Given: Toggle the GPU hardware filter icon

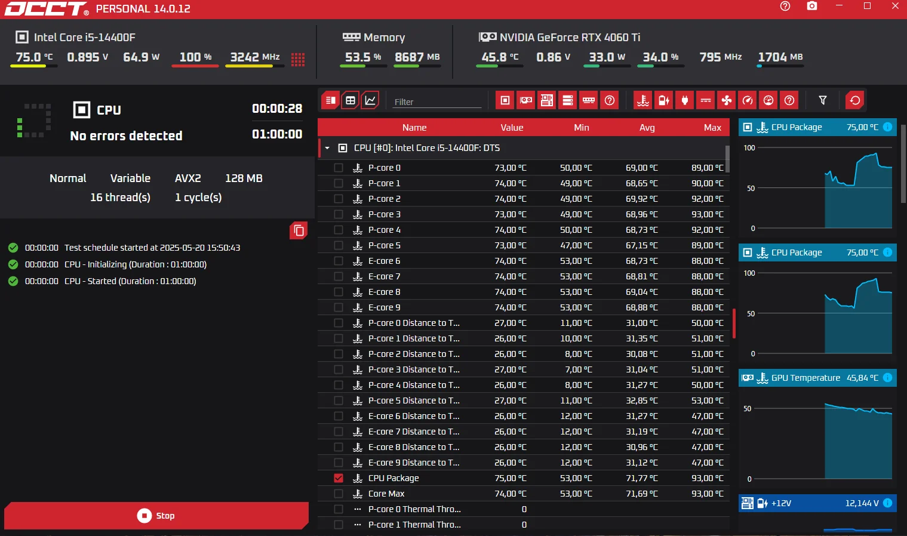Looking at the screenshot, I should pos(526,100).
